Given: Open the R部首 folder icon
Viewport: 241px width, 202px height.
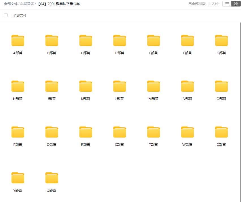Looking at the screenshot, I should pyautogui.click(x=86, y=132).
